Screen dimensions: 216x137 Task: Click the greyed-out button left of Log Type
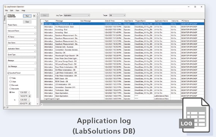click(45, 15)
